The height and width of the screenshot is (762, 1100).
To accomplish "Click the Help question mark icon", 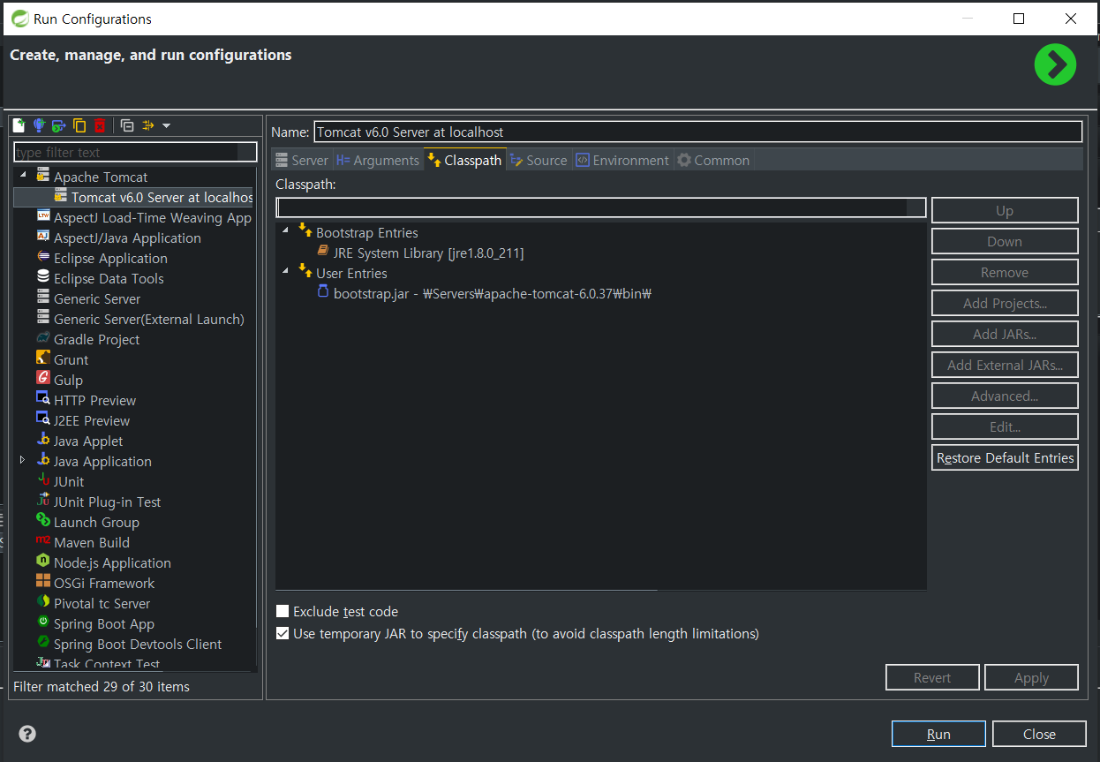I will click(27, 734).
